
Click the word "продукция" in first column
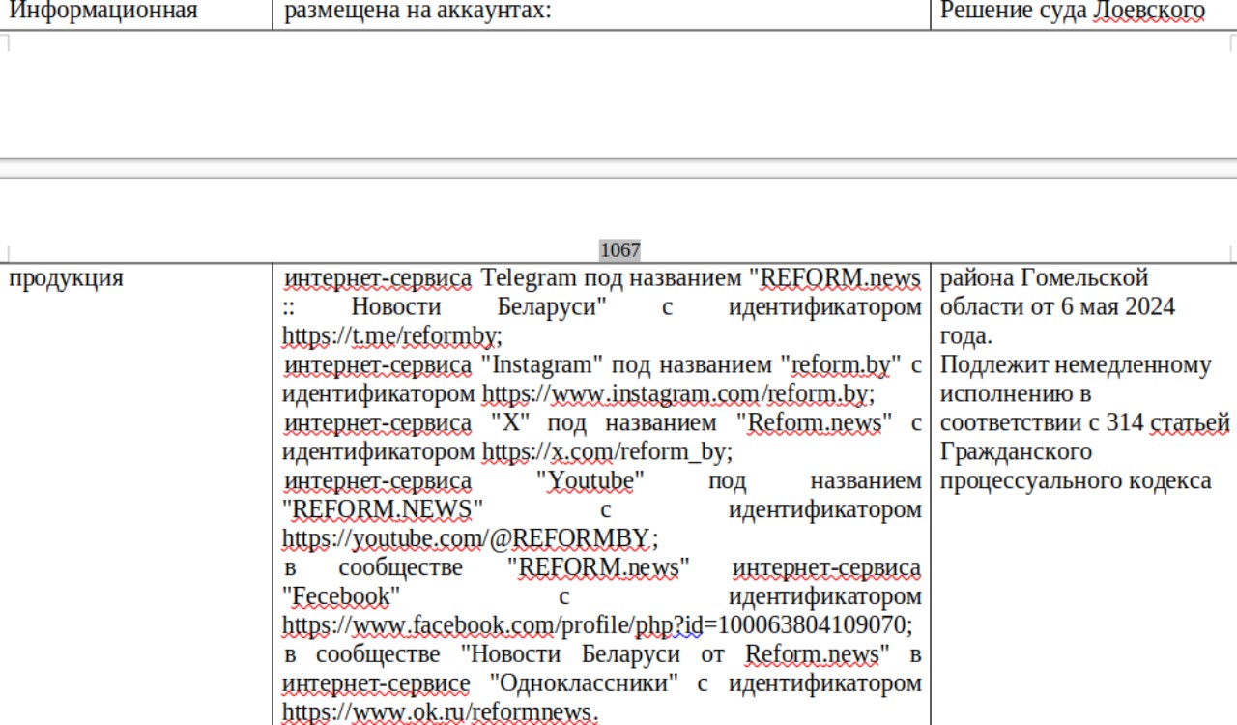(x=67, y=278)
